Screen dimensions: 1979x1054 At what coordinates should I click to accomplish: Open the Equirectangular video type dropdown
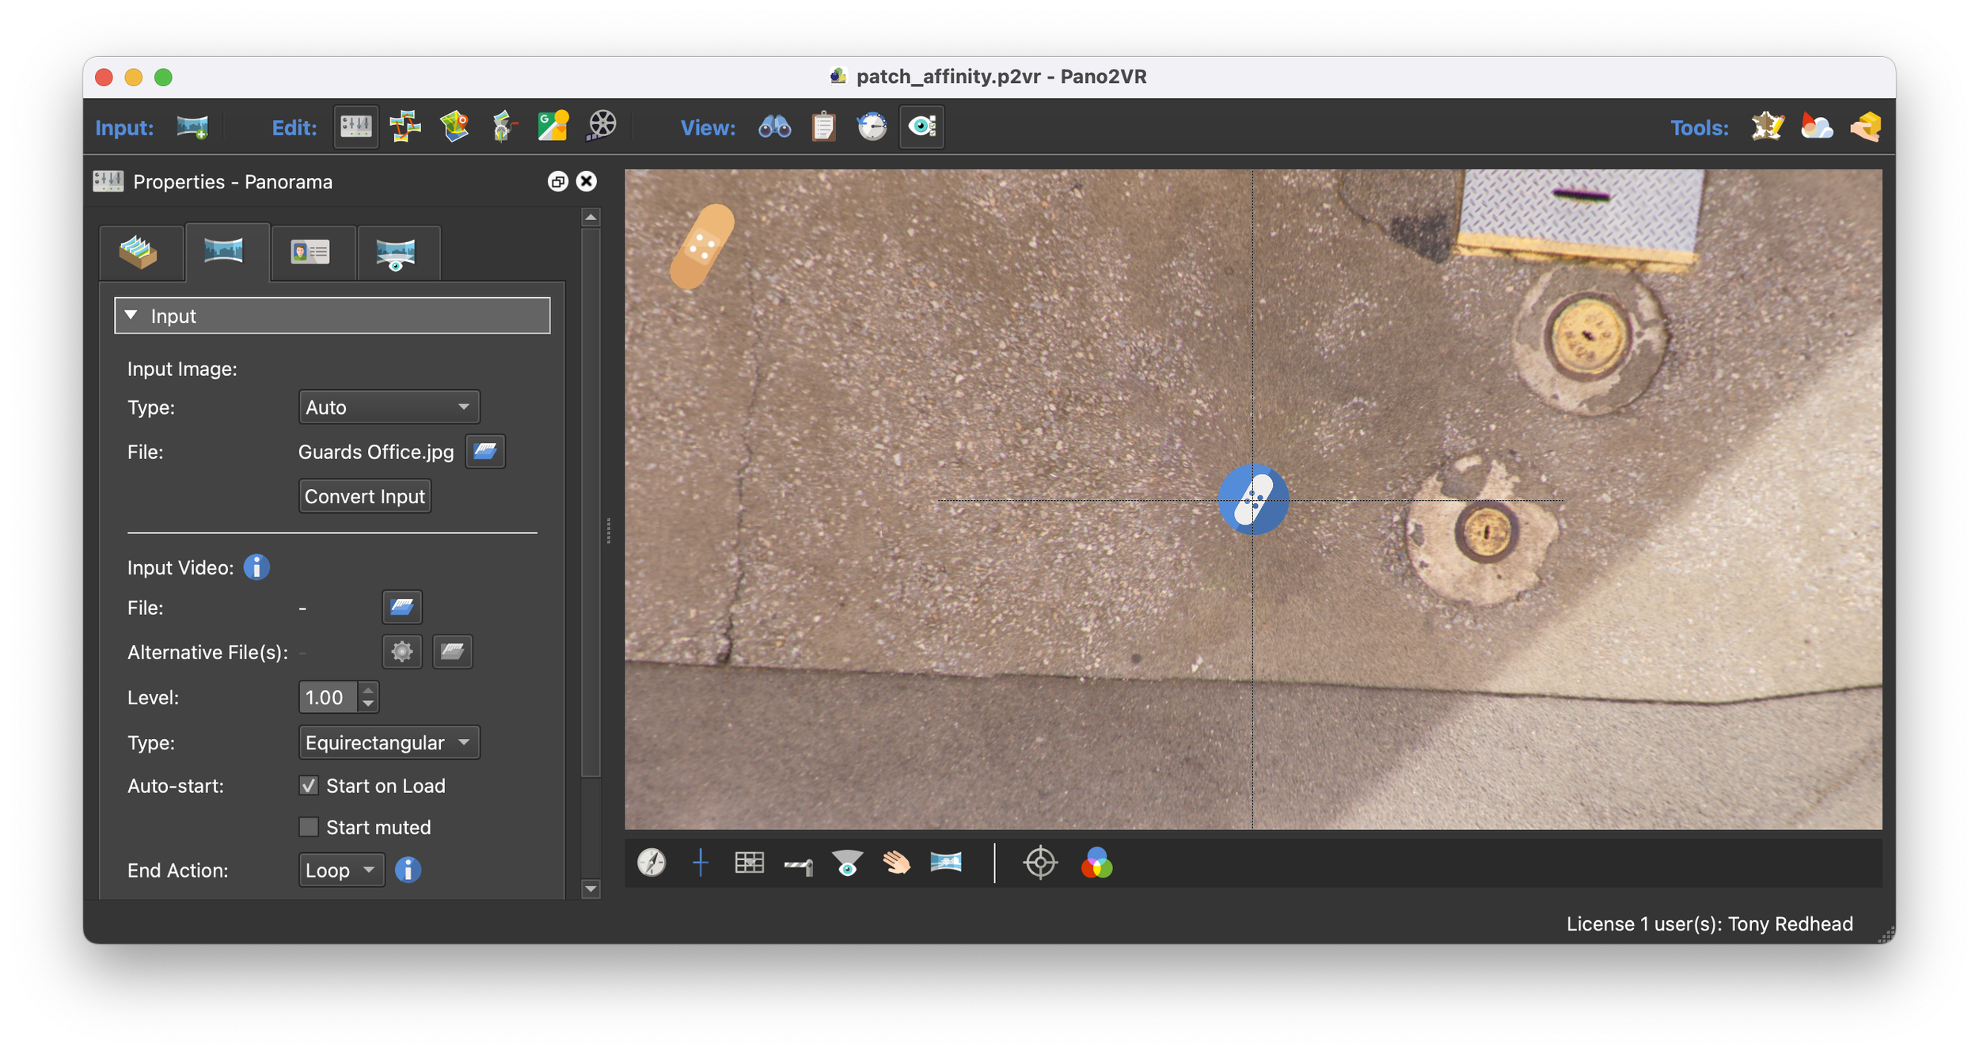(389, 742)
